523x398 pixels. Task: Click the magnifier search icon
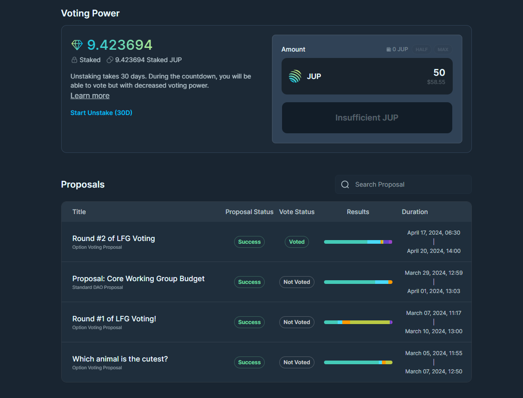[x=345, y=184]
